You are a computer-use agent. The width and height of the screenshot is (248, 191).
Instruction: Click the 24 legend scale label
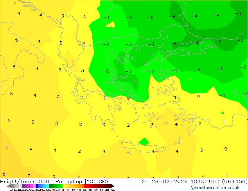point(84,190)
